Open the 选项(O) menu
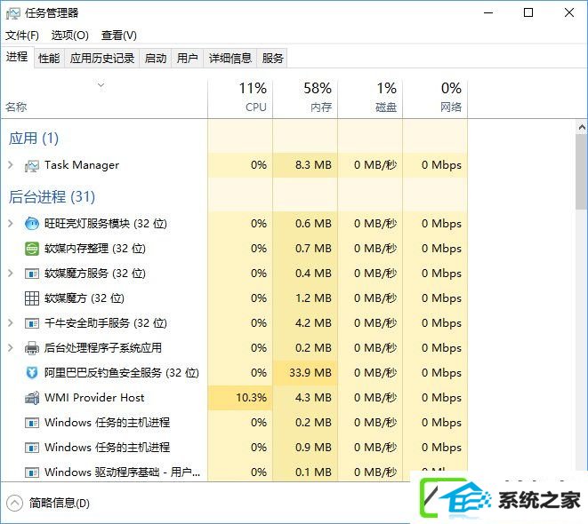Screen dimensions: 588x524 pyautogui.click(x=69, y=36)
